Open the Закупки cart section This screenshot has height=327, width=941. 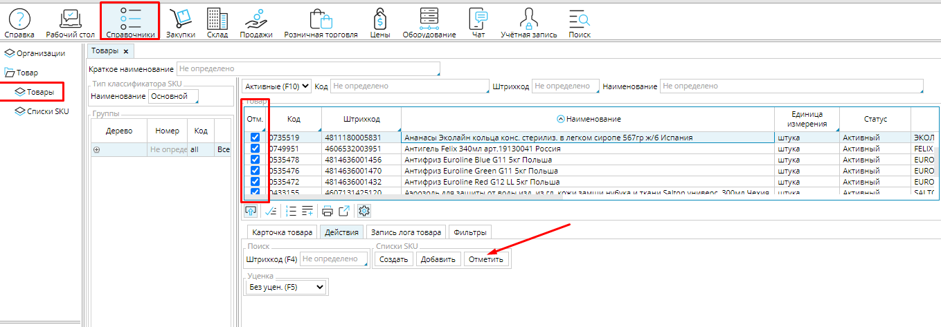click(x=181, y=21)
